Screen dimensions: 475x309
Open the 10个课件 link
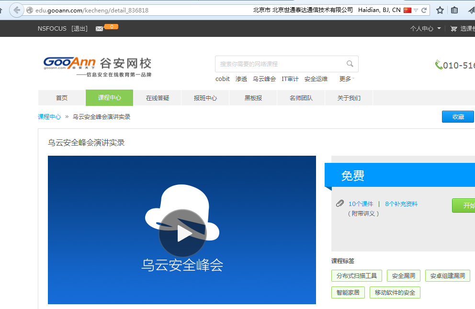[x=361, y=204]
